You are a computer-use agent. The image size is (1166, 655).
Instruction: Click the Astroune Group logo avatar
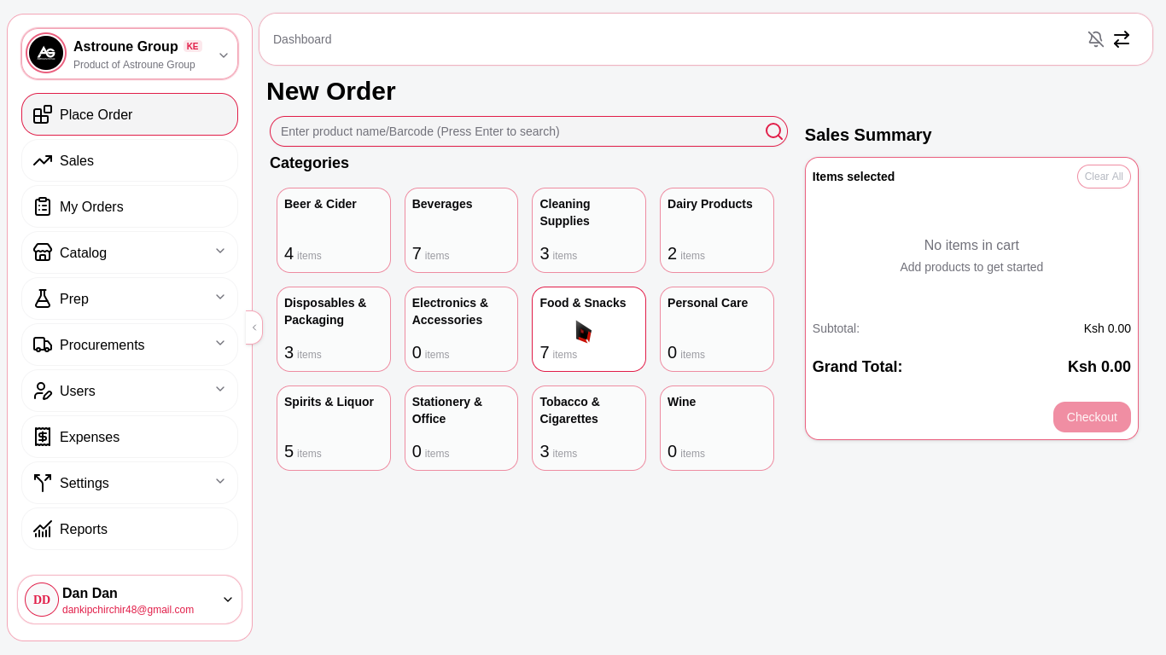click(46, 53)
